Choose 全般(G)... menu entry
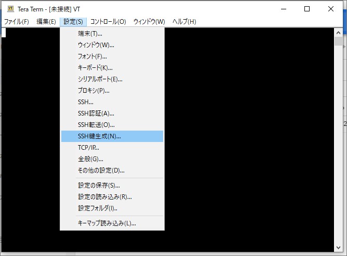 click(x=112, y=159)
